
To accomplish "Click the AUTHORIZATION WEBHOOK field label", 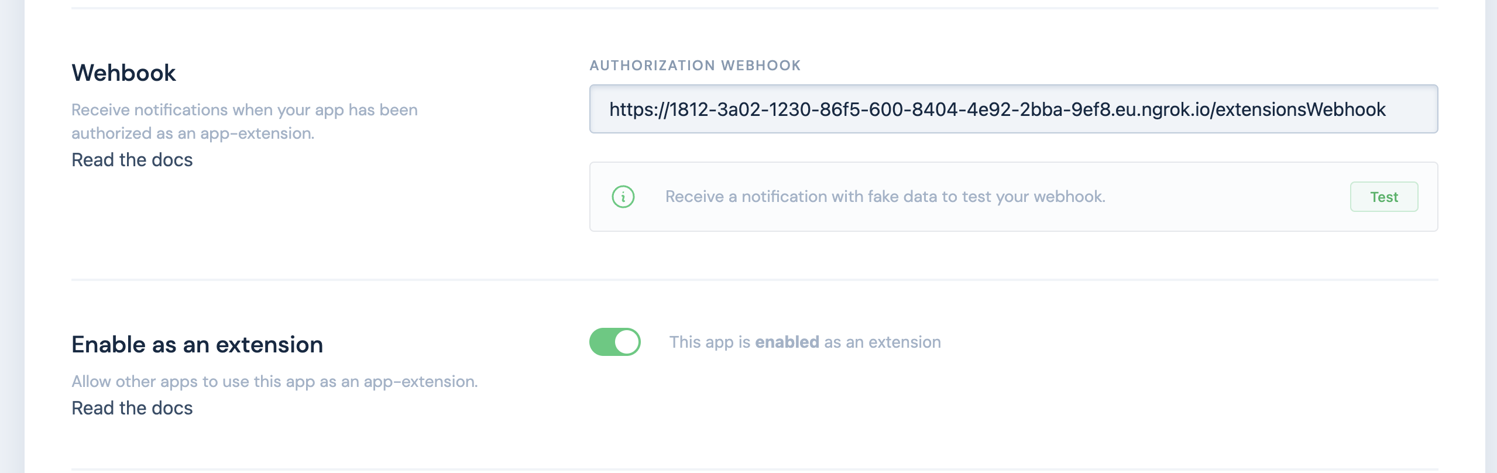I will coord(695,66).
